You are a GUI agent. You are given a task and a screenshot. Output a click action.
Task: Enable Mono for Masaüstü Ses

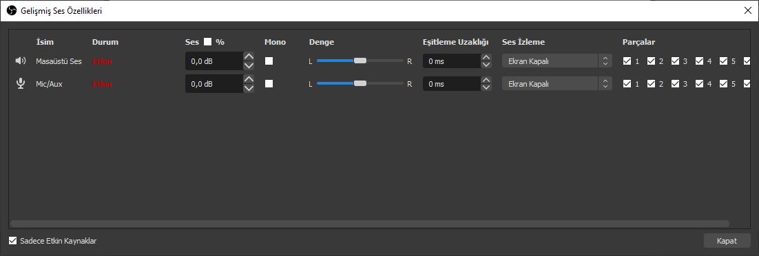click(x=269, y=61)
